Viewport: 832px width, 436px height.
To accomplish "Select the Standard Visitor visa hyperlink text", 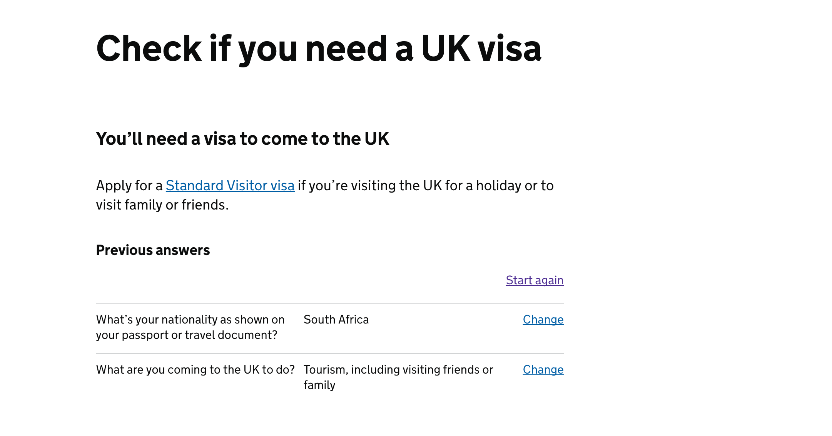I will point(229,185).
